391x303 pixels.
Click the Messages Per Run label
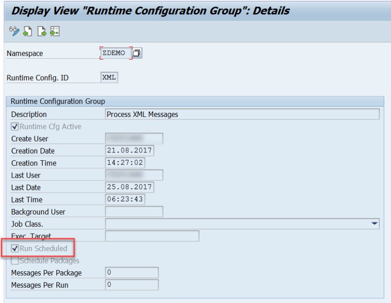[x=40, y=285]
